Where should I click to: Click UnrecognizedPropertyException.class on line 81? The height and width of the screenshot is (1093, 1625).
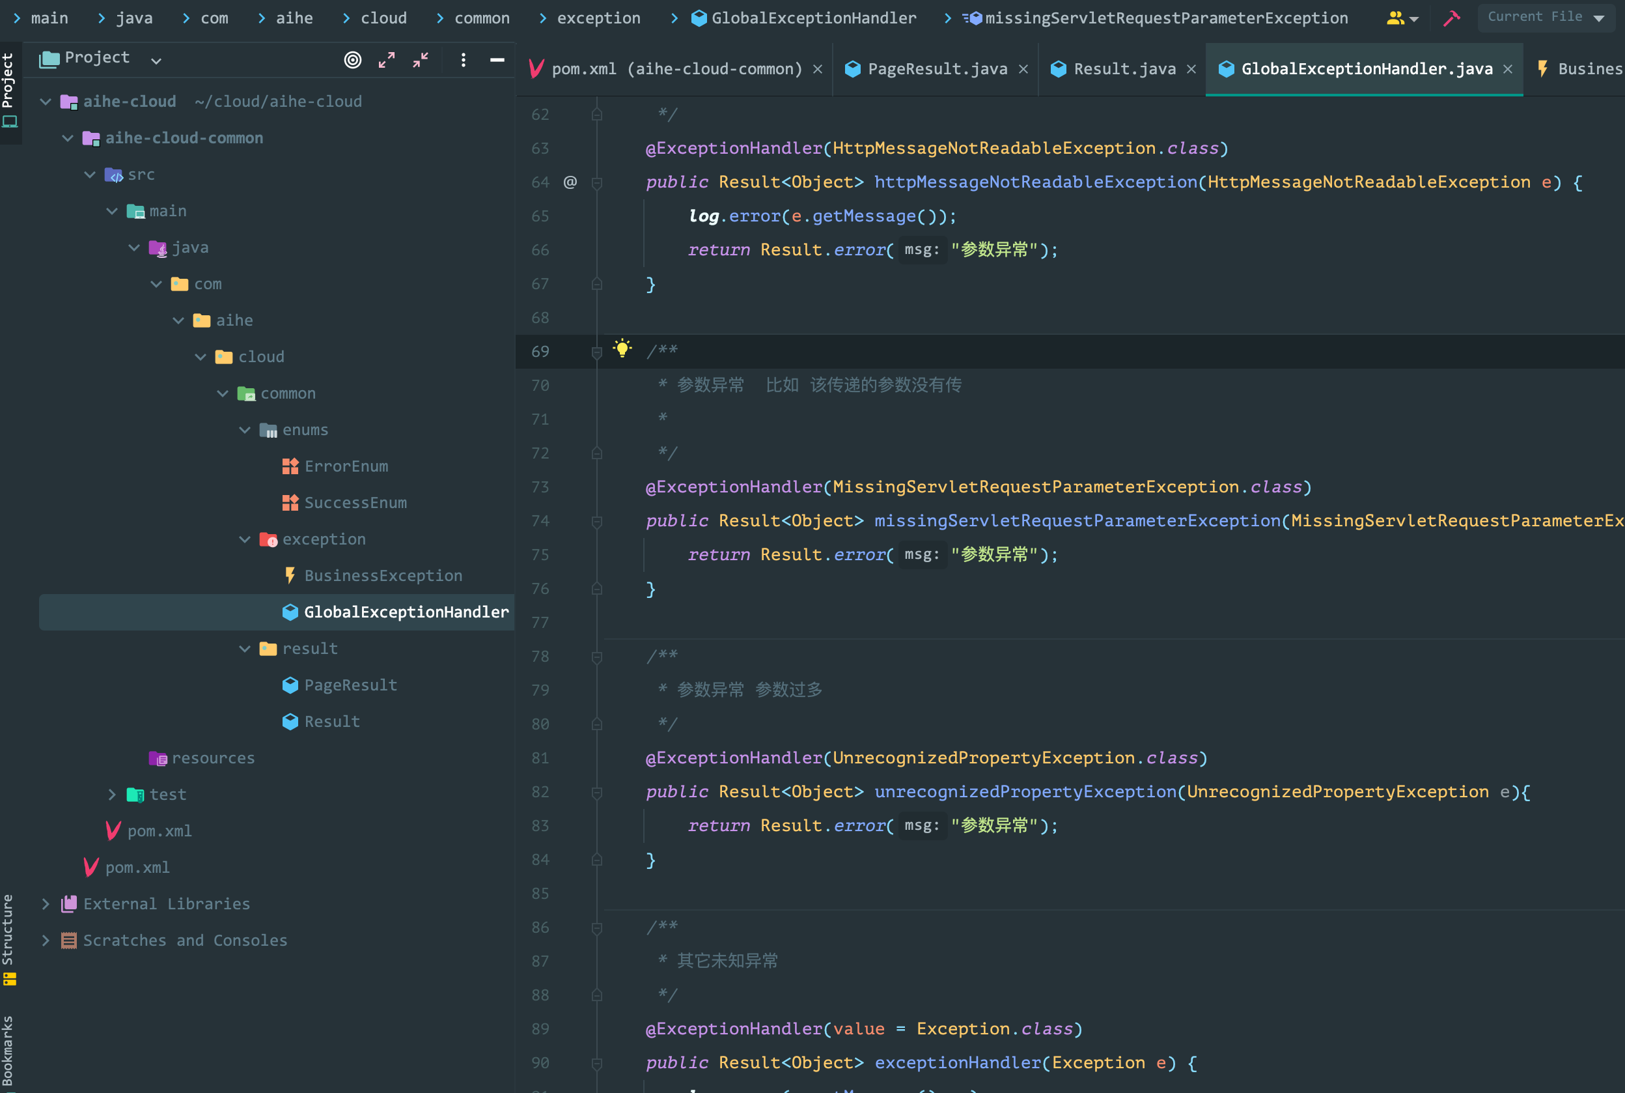click(x=1015, y=758)
